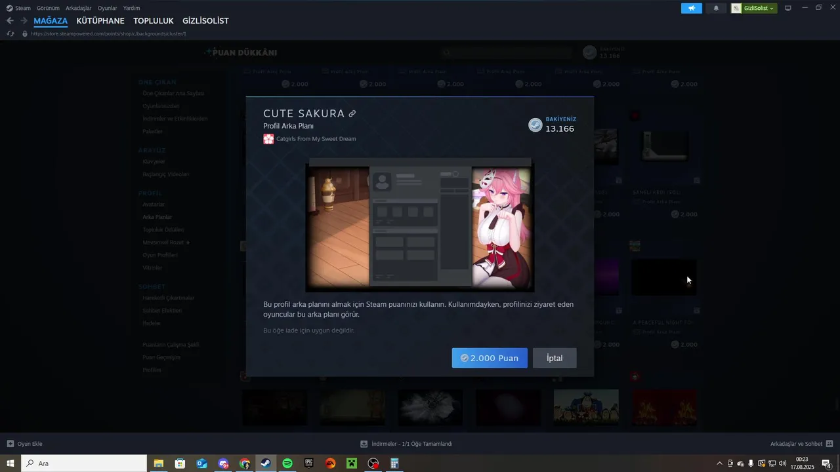Open the volume control in system tray
This screenshot has height=472, width=840.
(x=782, y=463)
